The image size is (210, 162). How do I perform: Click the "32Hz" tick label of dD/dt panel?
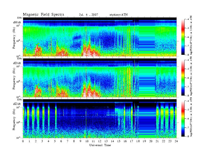[x=19, y=58]
